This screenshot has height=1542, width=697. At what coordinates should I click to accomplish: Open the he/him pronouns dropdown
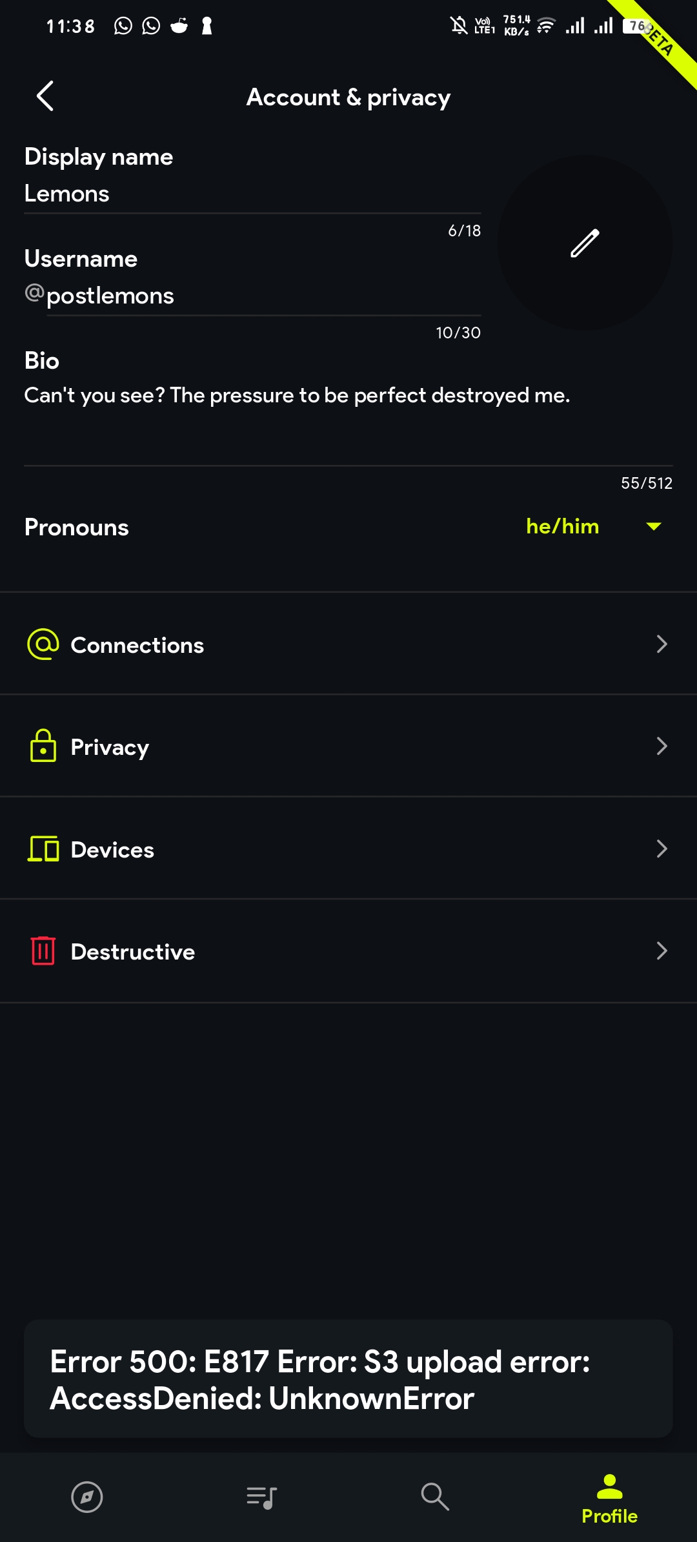(x=592, y=527)
